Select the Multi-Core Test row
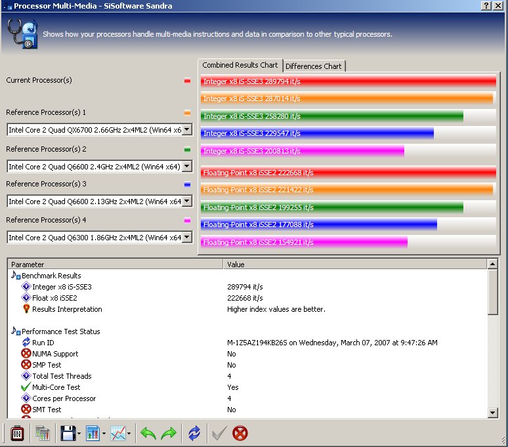 click(247, 387)
